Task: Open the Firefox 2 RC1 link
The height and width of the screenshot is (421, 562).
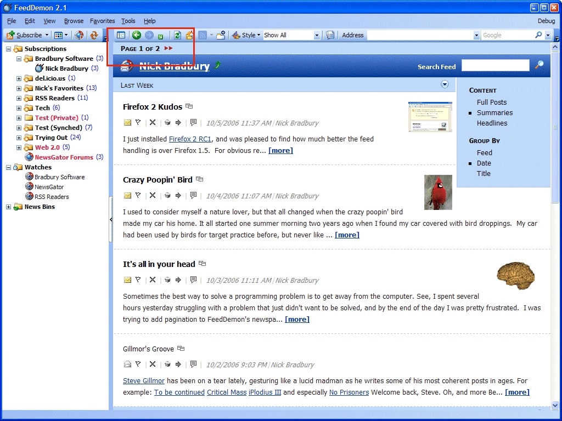Action: [190, 139]
